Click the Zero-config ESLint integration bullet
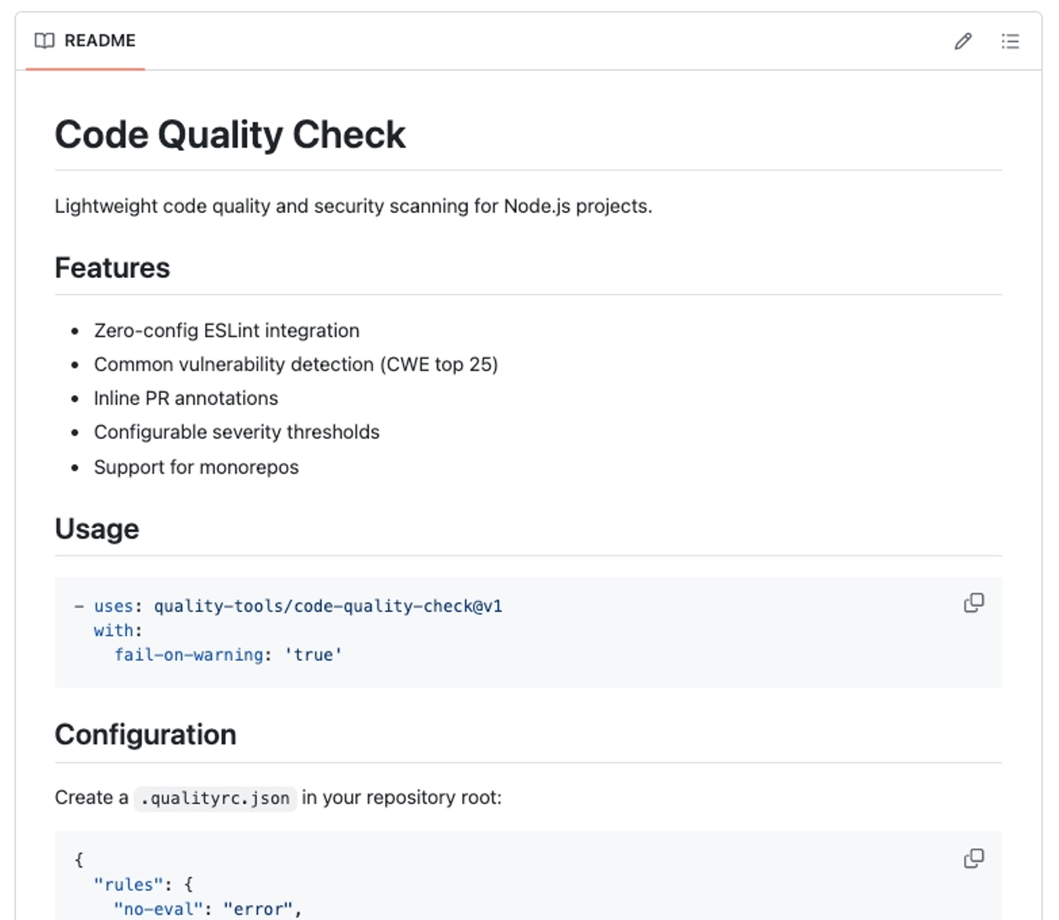1059x920 pixels. [x=226, y=330]
